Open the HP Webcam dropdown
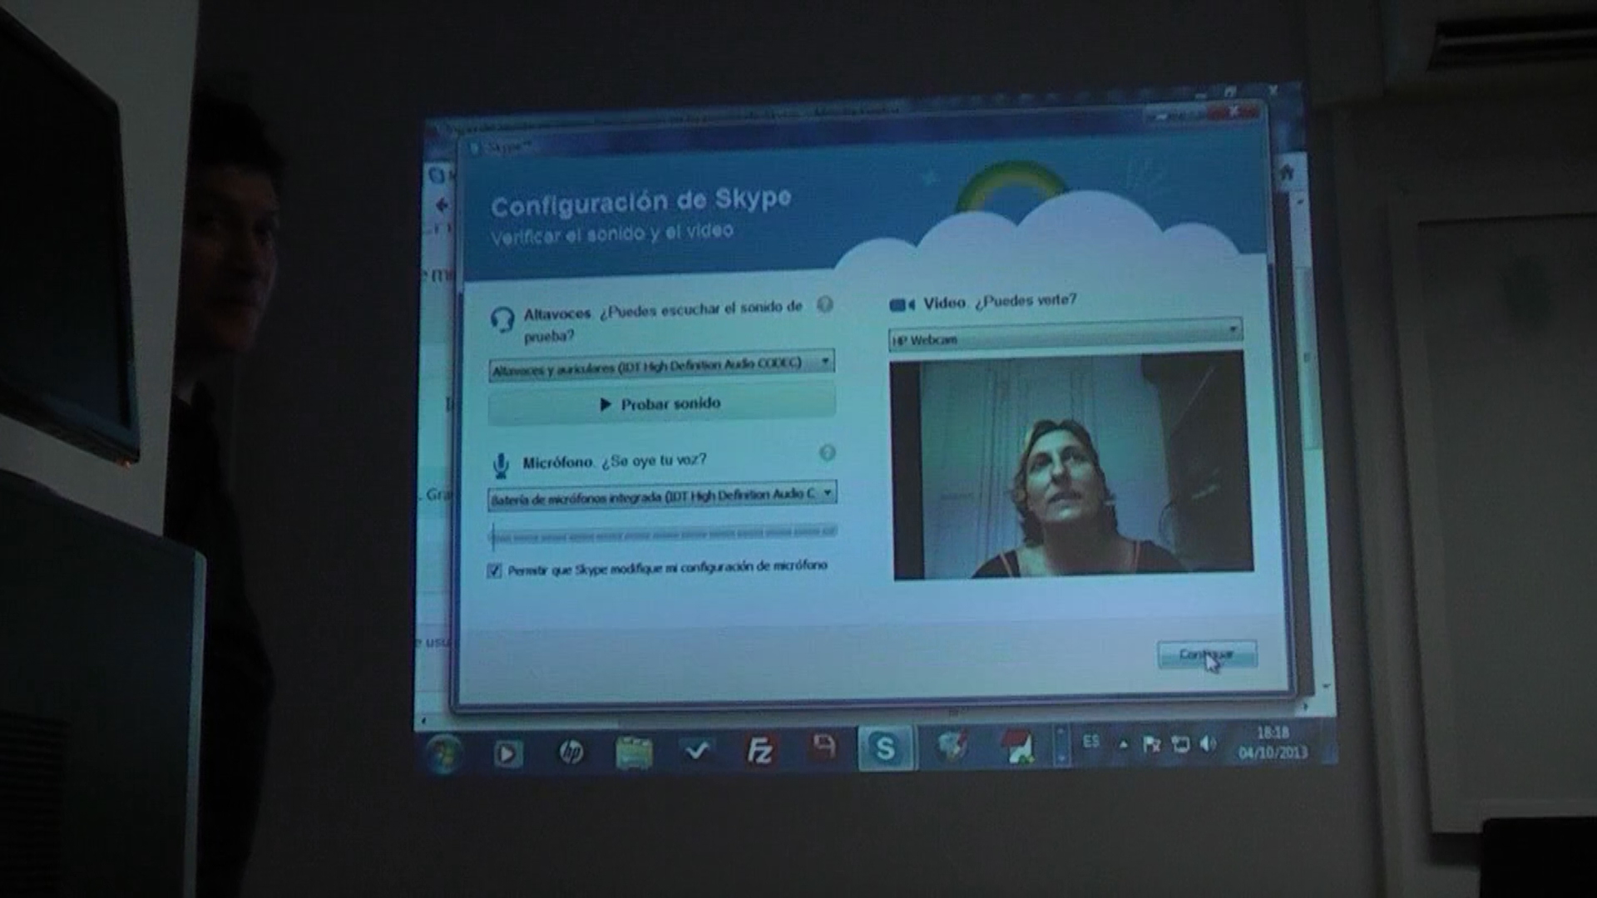1597x898 pixels. (1065, 335)
